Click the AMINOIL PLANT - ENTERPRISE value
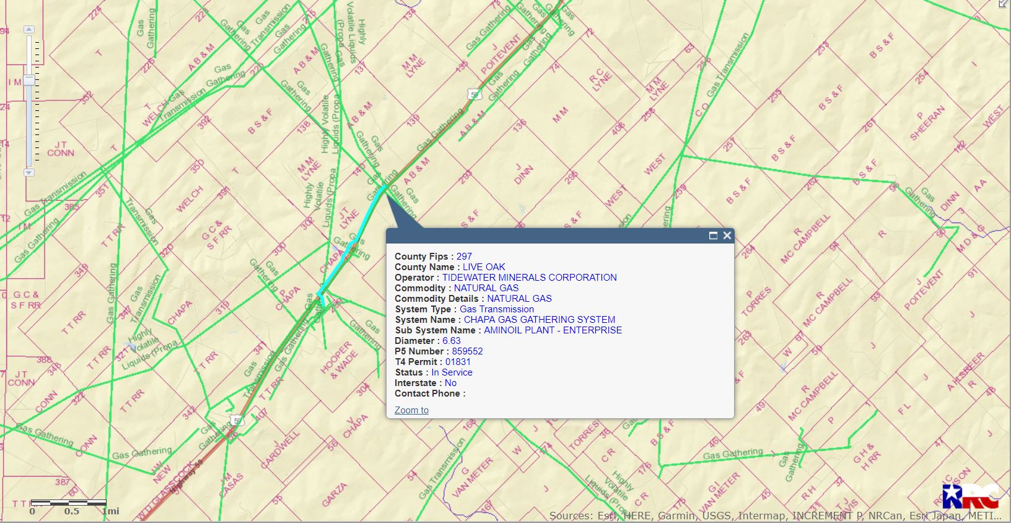Image resolution: width=1011 pixels, height=523 pixels. tap(553, 330)
